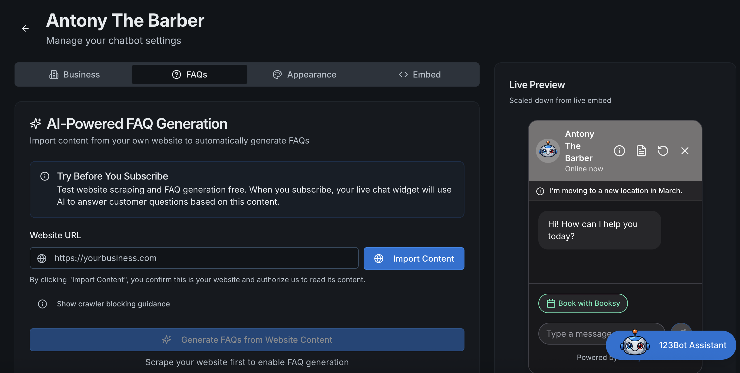
Task: Click the back arrow icon
Action: tap(25, 28)
